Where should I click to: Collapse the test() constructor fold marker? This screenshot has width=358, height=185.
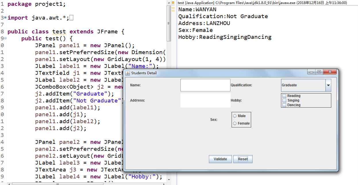pyautogui.click(x=5, y=38)
